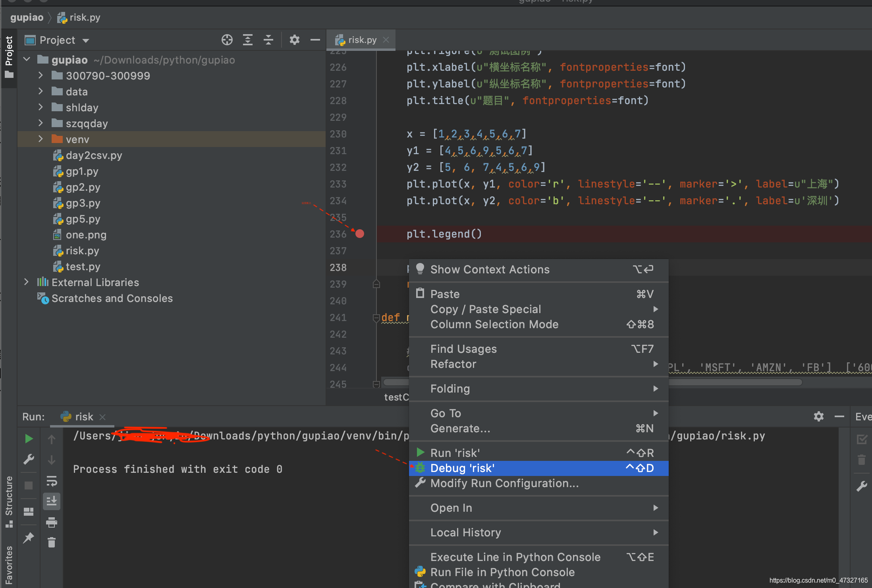Toggle Soft-Wrap in Run console
872x588 pixels.
(52, 481)
